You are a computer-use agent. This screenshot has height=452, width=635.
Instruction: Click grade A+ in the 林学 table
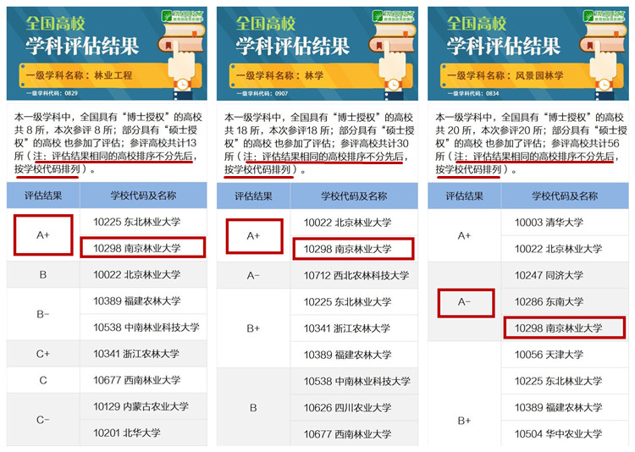click(x=253, y=235)
